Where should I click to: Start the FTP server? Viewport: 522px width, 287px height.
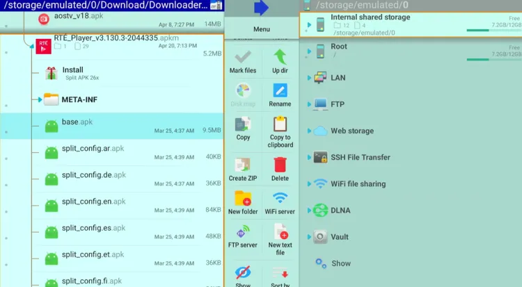243,236
